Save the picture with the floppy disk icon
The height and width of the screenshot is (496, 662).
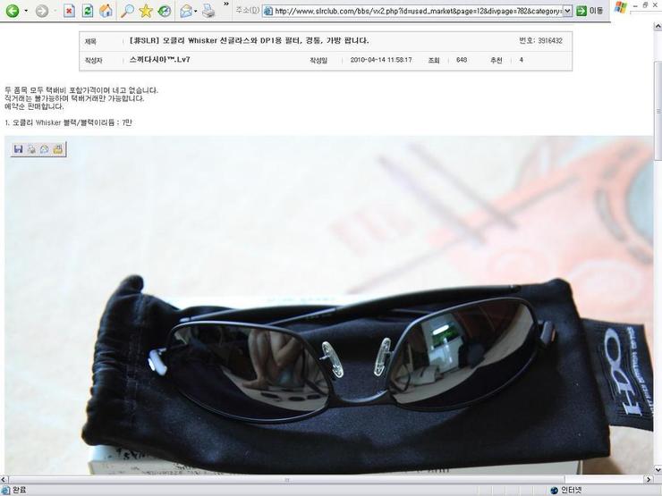click(18, 149)
